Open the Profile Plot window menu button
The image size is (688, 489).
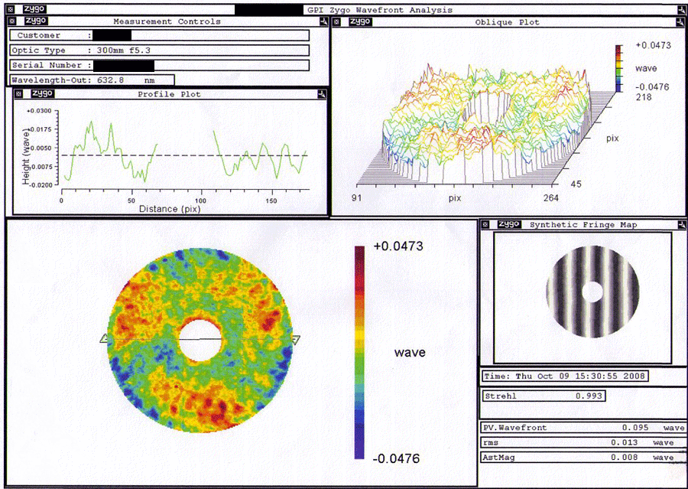click(18, 93)
